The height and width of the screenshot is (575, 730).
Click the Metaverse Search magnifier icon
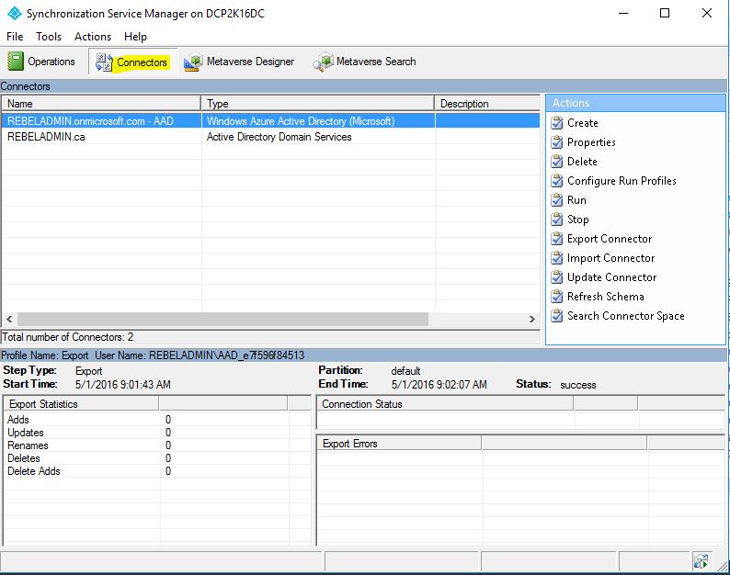coord(323,62)
